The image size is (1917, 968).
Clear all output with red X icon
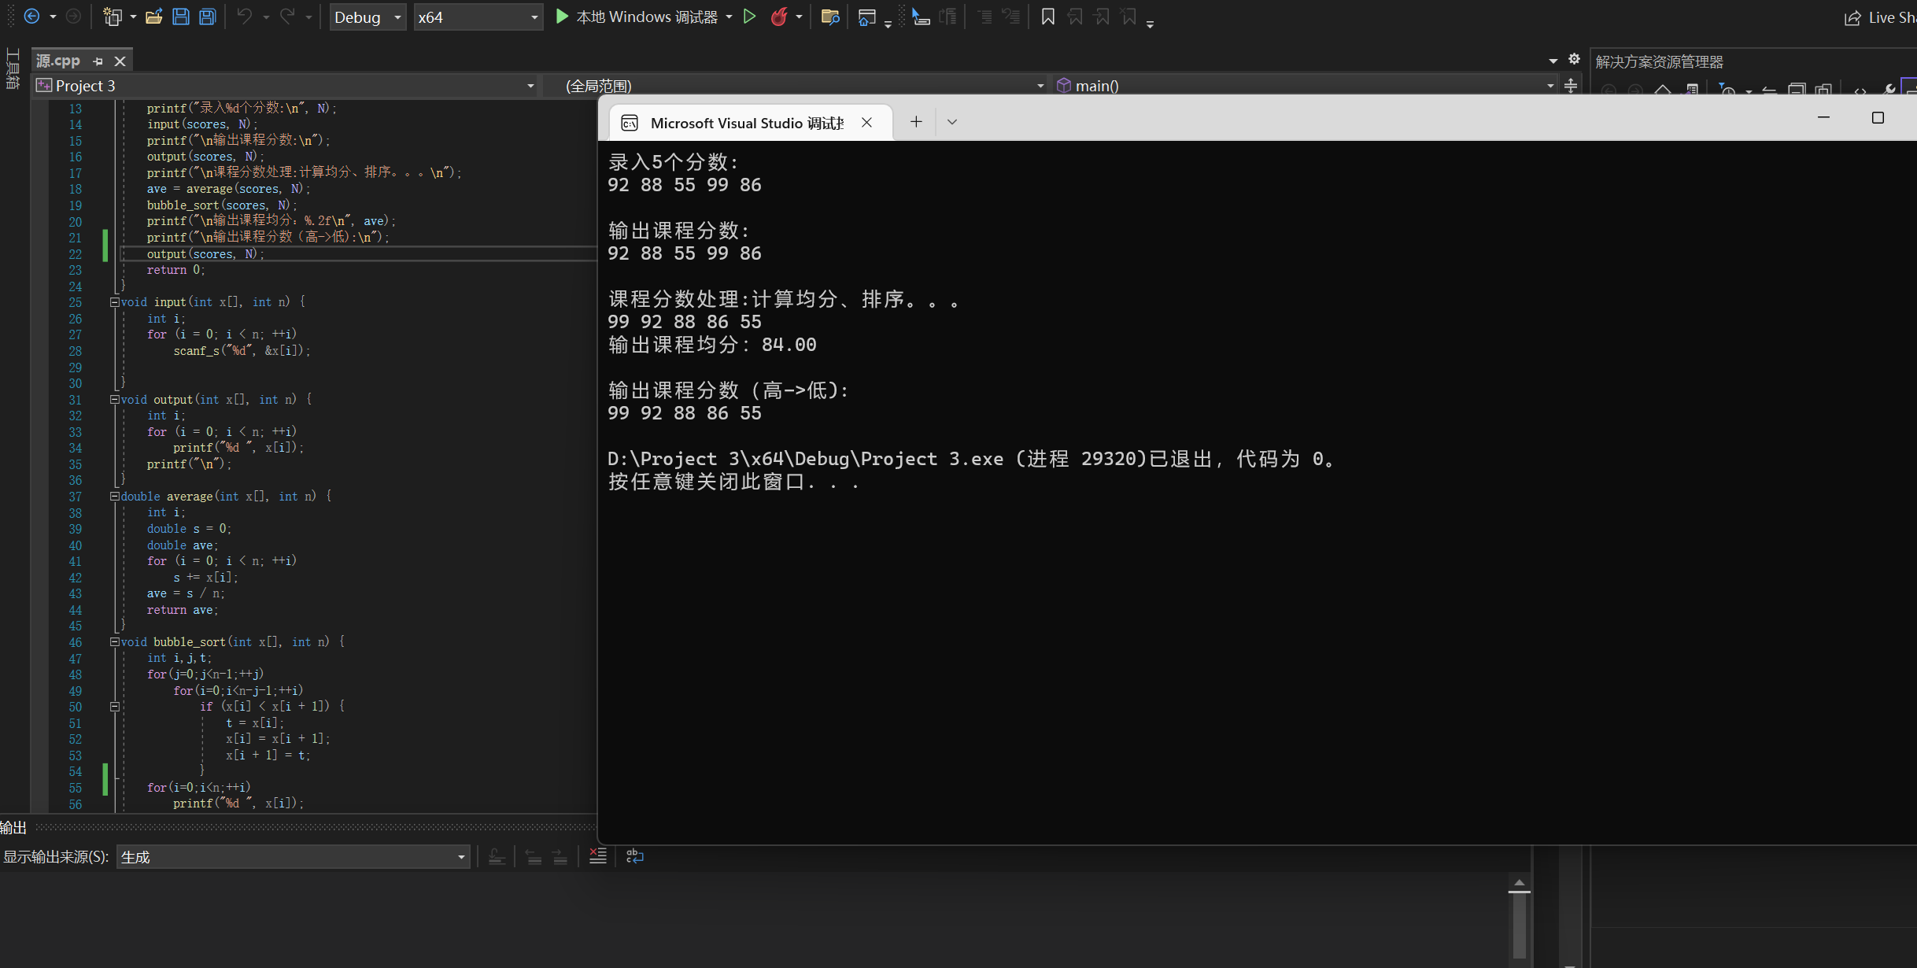[598, 856]
